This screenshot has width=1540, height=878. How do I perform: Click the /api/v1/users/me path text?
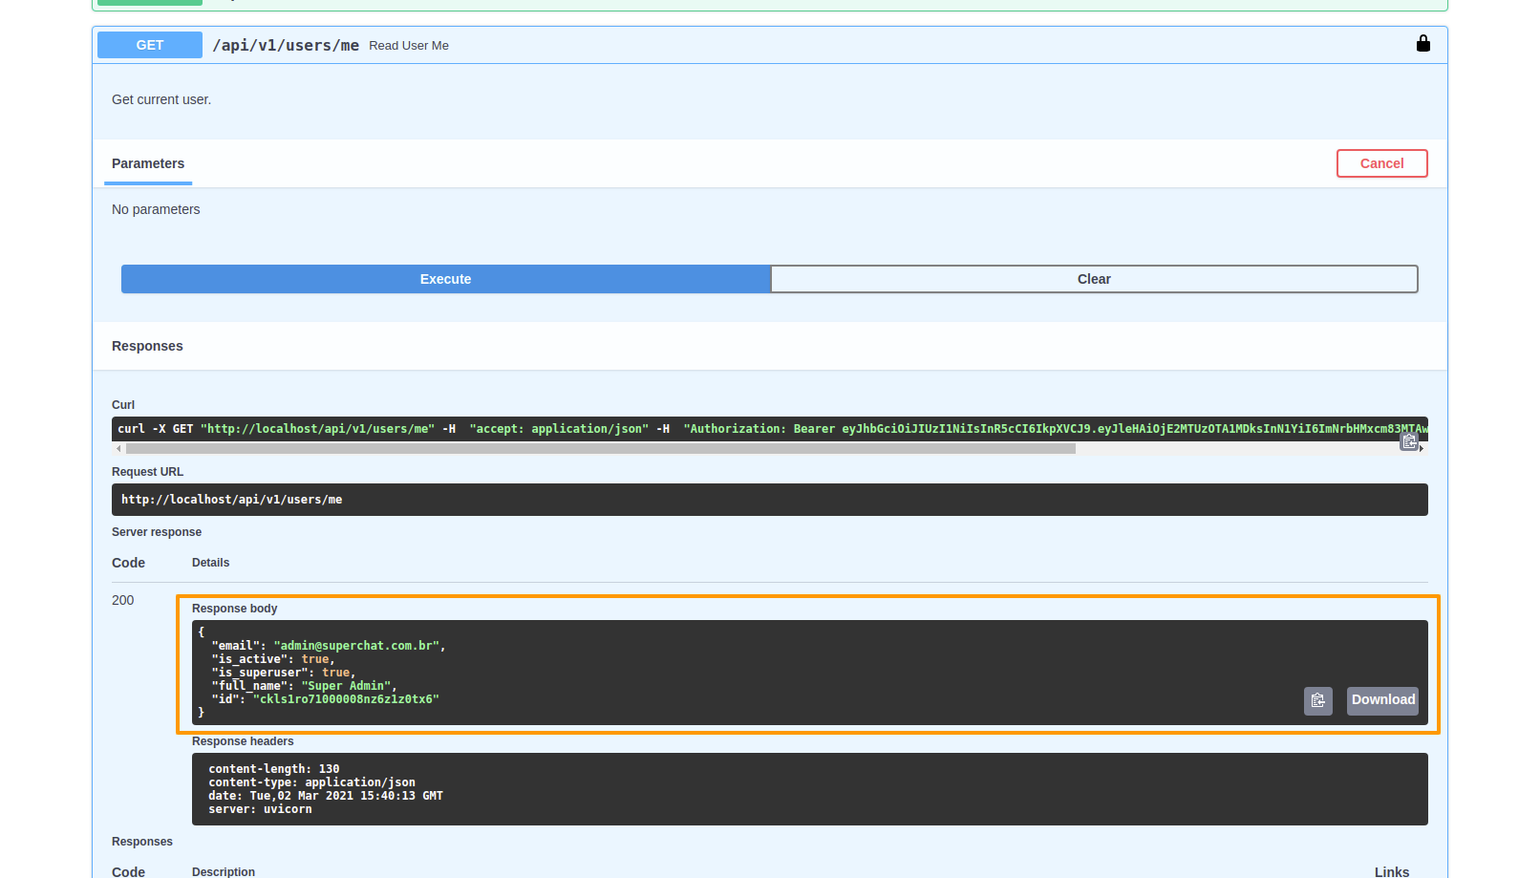pos(286,45)
